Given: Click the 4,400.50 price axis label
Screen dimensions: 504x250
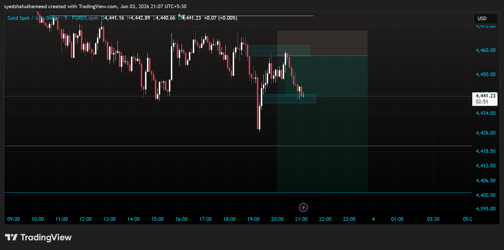Looking at the screenshot, I should [486, 195].
